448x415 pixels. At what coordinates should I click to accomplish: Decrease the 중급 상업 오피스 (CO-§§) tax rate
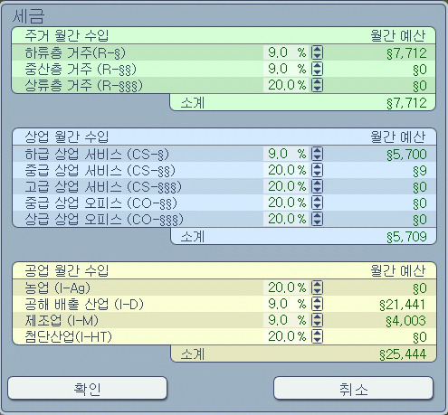(317, 206)
